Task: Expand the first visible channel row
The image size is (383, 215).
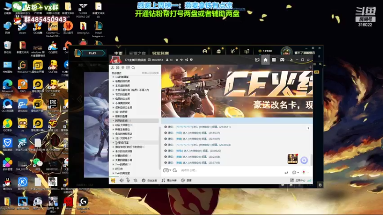Action: [x=113, y=77]
